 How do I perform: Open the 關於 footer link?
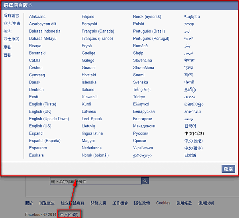[x=29, y=203]
